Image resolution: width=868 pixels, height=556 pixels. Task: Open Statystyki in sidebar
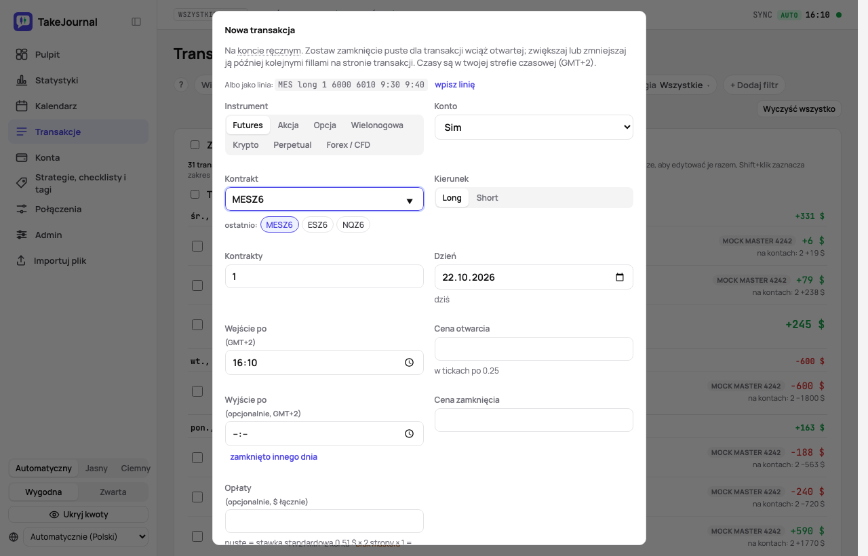point(78,80)
